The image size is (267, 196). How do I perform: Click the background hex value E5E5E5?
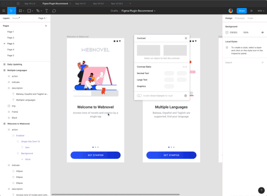coord(234,32)
